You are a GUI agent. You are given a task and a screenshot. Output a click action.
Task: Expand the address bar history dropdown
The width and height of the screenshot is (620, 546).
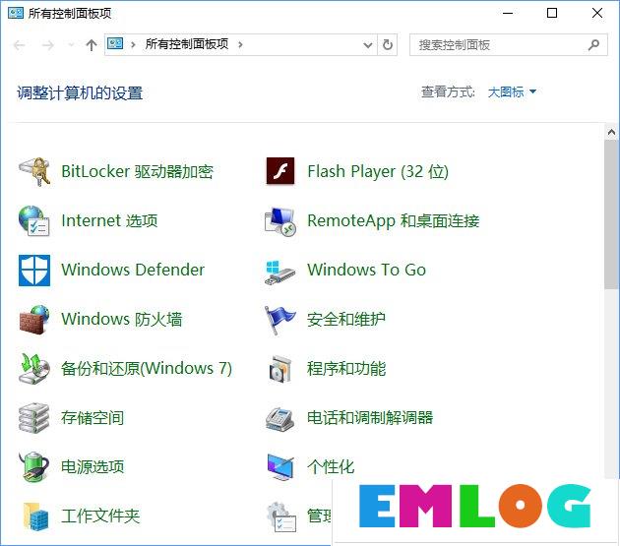(x=368, y=45)
